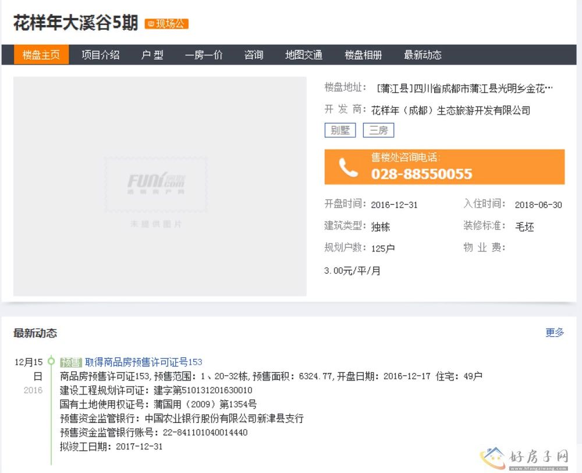
Task: Click the phone handset icon
Action: tap(348, 168)
